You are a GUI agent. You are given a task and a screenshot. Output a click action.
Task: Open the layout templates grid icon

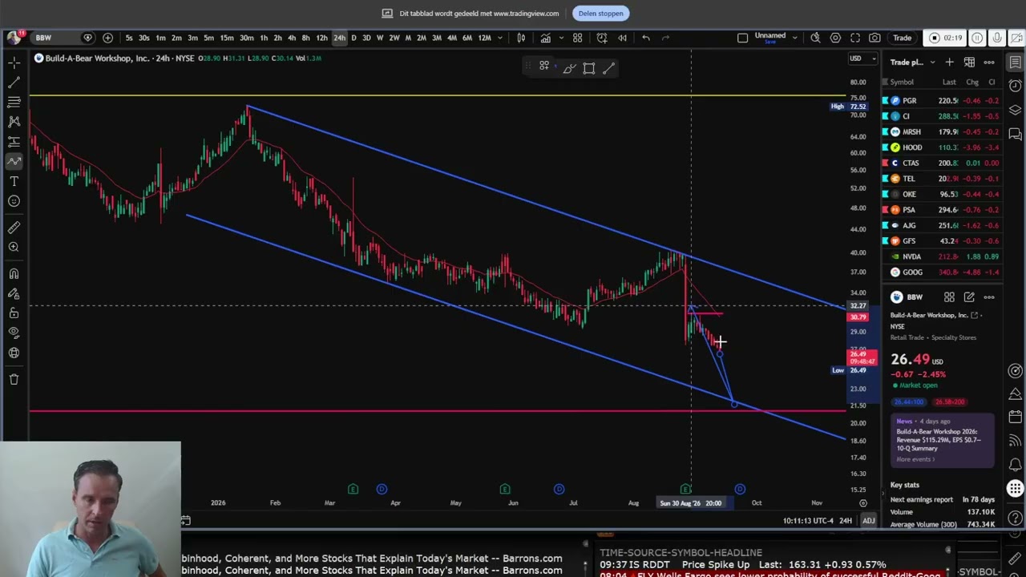[577, 38]
